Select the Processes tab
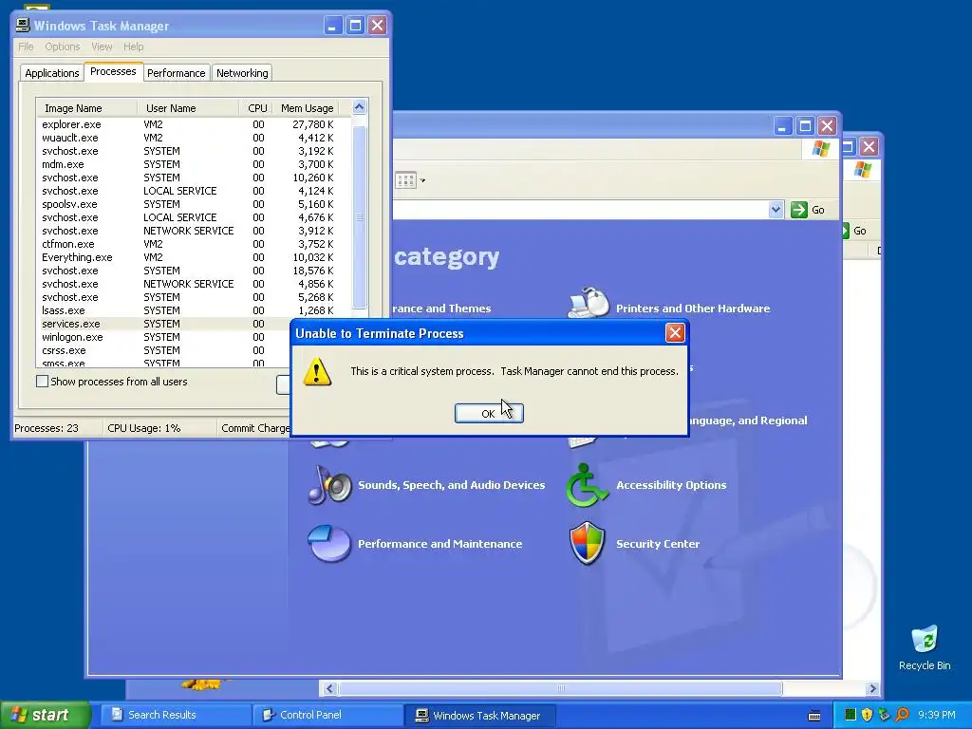 (x=113, y=71)
